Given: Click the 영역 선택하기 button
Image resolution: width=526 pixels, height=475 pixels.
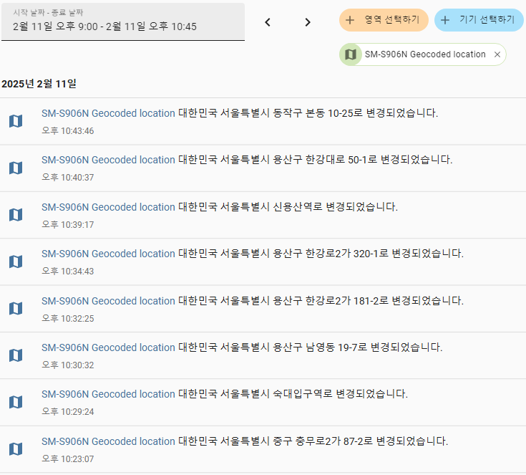Looking at the screenshot, I should click(384, 20).
